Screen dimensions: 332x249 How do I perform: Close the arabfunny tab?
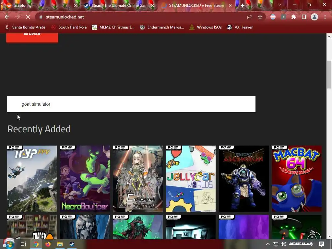[75, 6]
